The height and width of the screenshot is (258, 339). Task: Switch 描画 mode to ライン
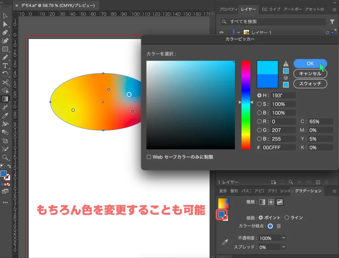[287, 217]
